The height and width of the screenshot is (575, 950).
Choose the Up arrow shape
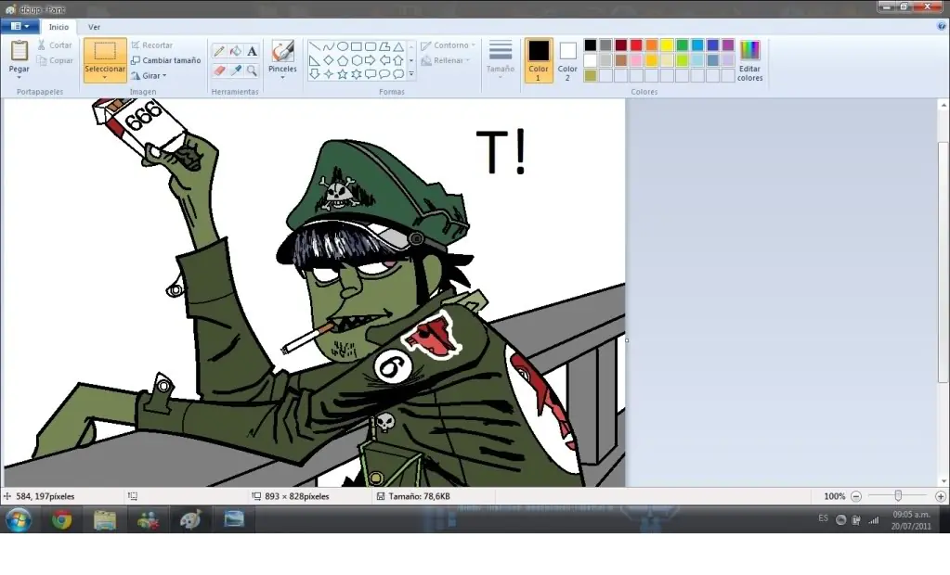point(398,60)
